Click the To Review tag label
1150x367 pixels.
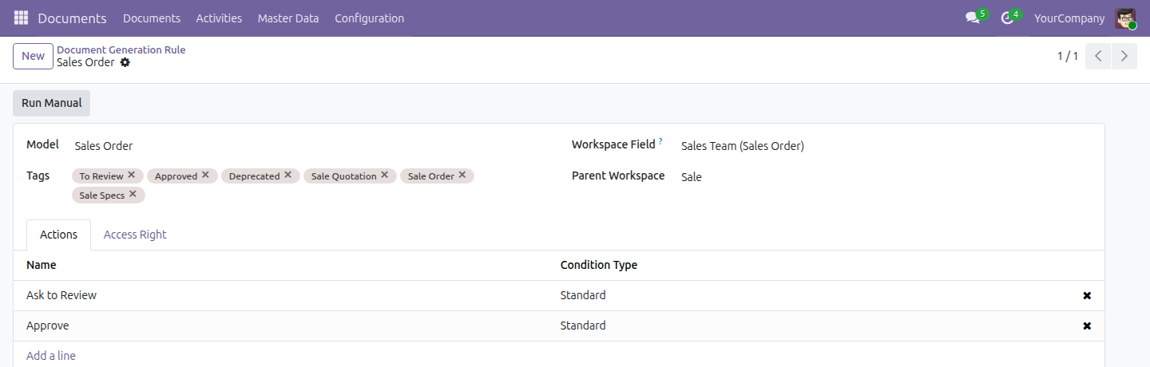click(101, 176)
